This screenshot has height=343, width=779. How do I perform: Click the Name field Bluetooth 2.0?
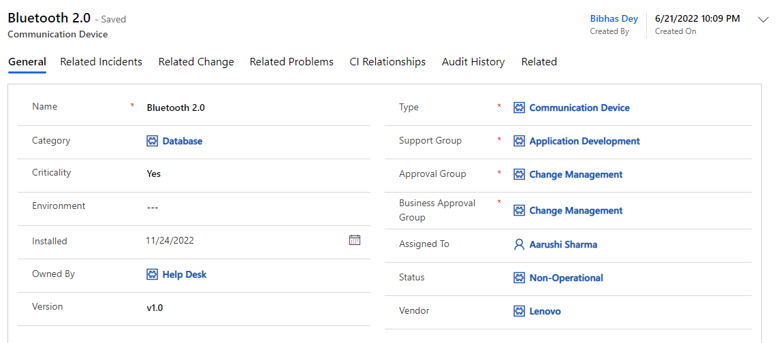(x=176, y=108)
